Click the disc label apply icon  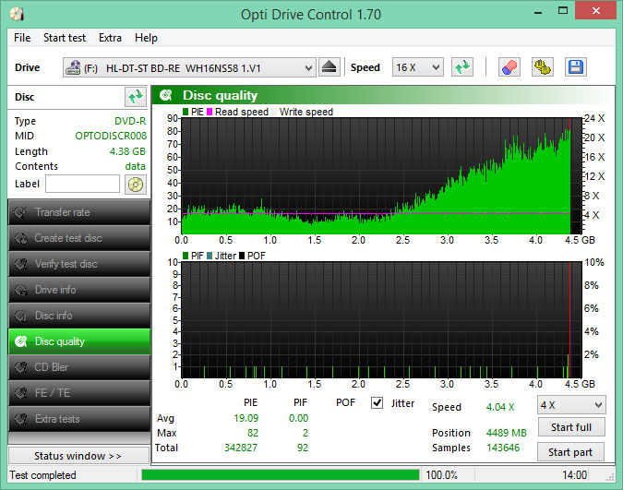(136, 185)
